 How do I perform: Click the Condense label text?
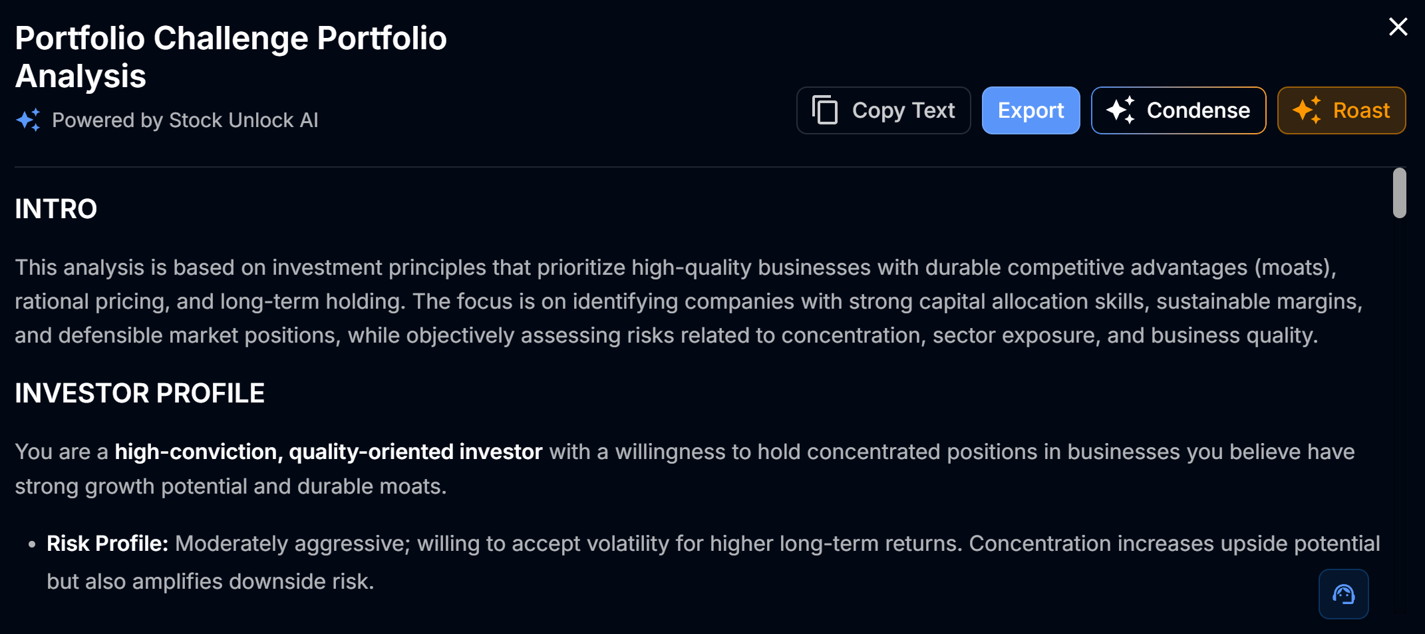click(x=1197, y=110)
